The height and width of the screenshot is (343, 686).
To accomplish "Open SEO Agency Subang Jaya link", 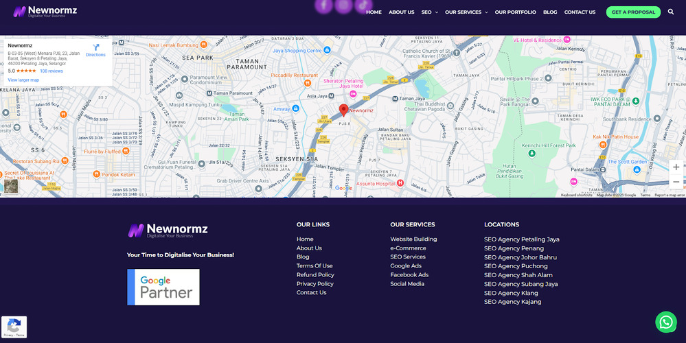I will coord(521,284).
